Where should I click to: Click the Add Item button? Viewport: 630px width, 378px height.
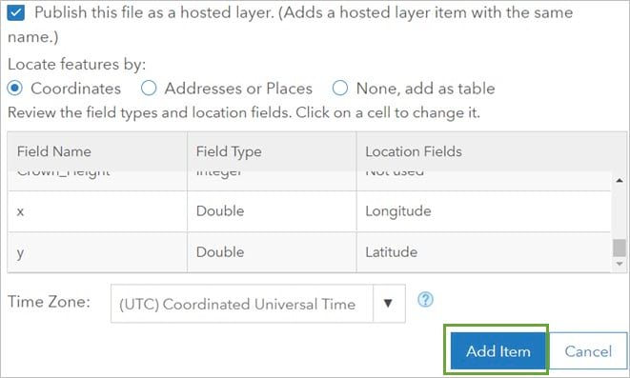[498, 351]
